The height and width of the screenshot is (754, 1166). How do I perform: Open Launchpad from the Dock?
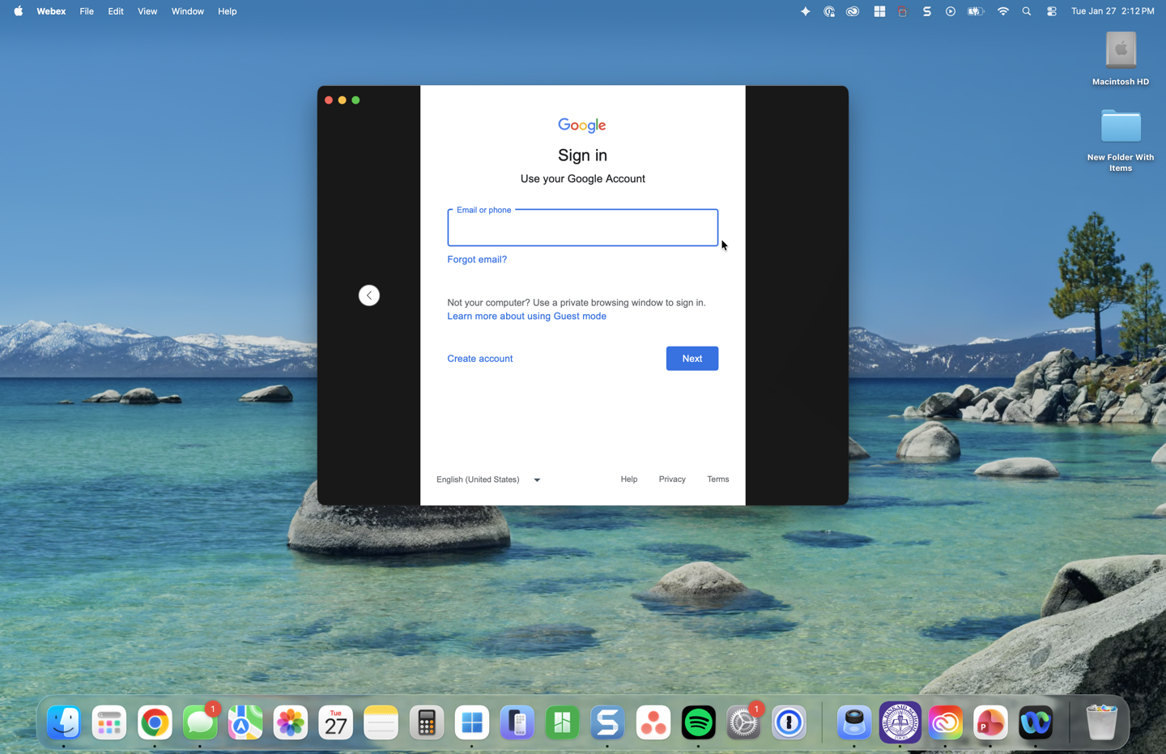coord(109,722)
